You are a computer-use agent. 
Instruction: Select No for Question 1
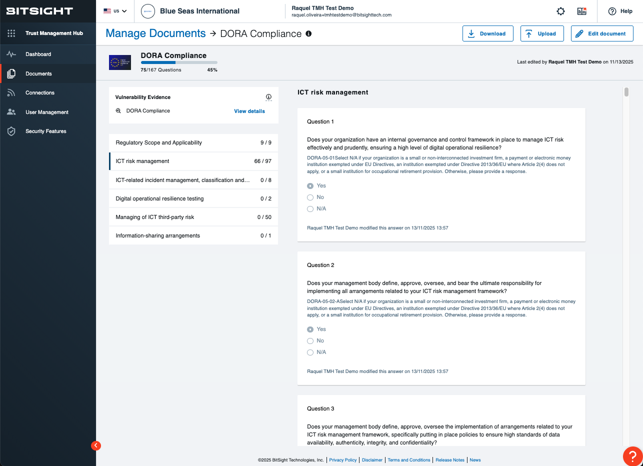pyautogui.click(x=310, y=197)
